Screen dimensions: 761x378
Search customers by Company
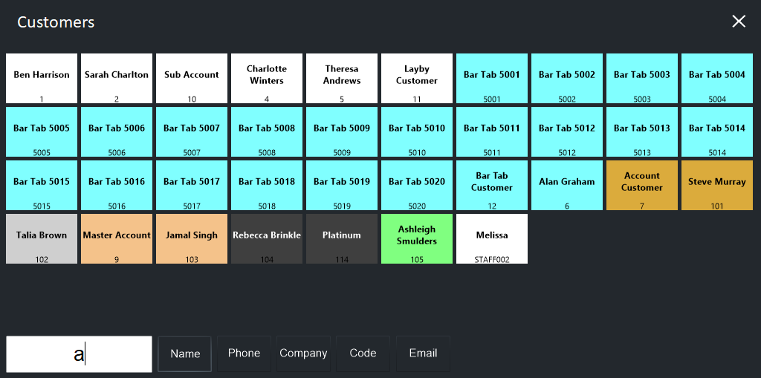point(303,353)
